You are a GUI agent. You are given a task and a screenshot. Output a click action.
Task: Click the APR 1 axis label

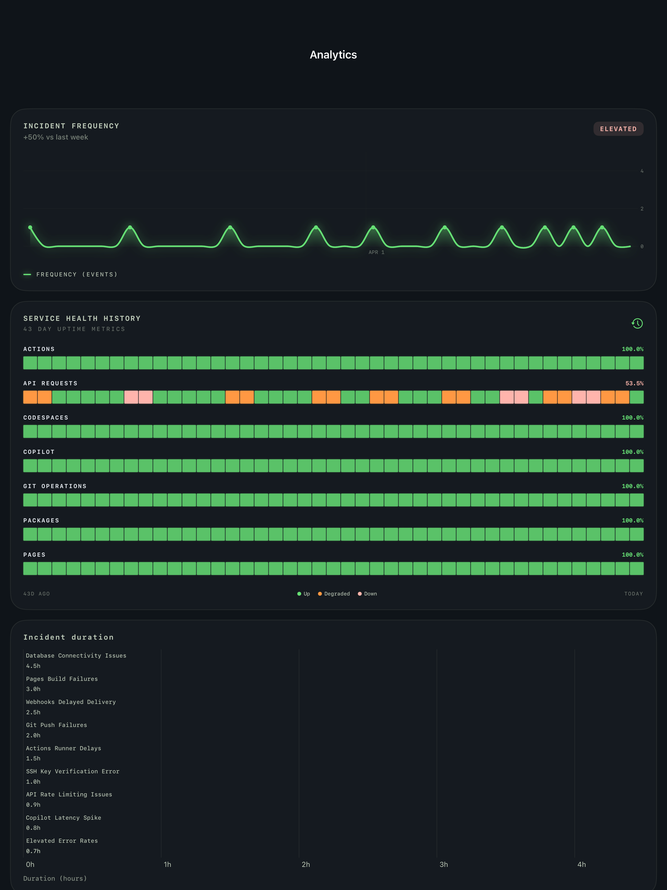click(x=376, y=252)
